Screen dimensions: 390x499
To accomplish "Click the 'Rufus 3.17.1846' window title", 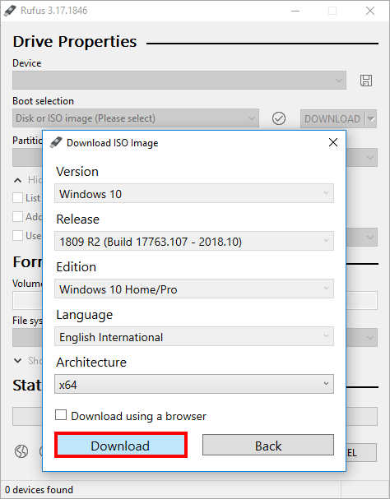I will coord(53,11).
